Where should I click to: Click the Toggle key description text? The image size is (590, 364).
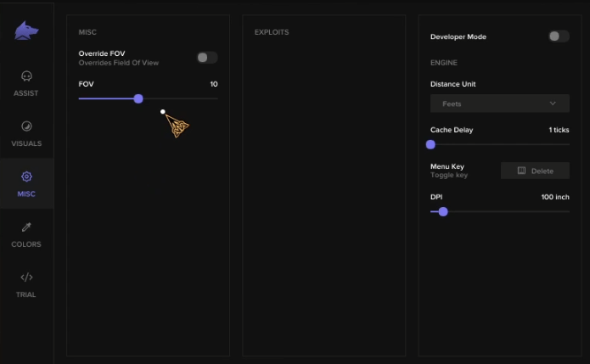[449, 176]
